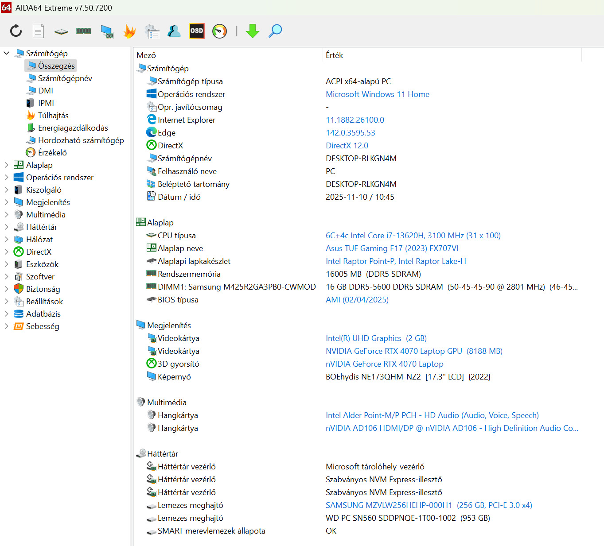Open the SAMSUNG MZVLW256HEHP-000H1 drive link
This screenshot has height=546, width=604.
pos(429,505)
